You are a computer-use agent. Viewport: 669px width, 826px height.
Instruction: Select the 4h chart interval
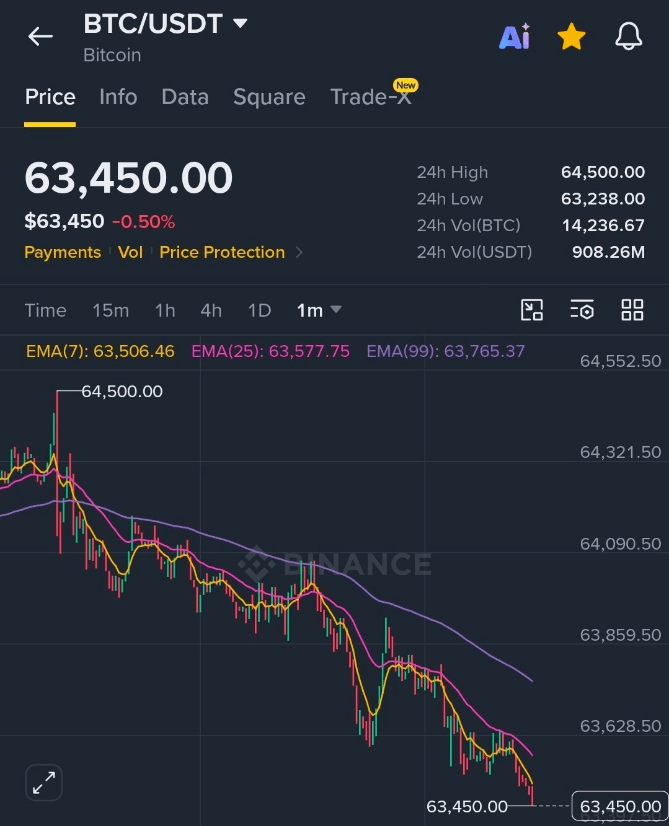211,310
